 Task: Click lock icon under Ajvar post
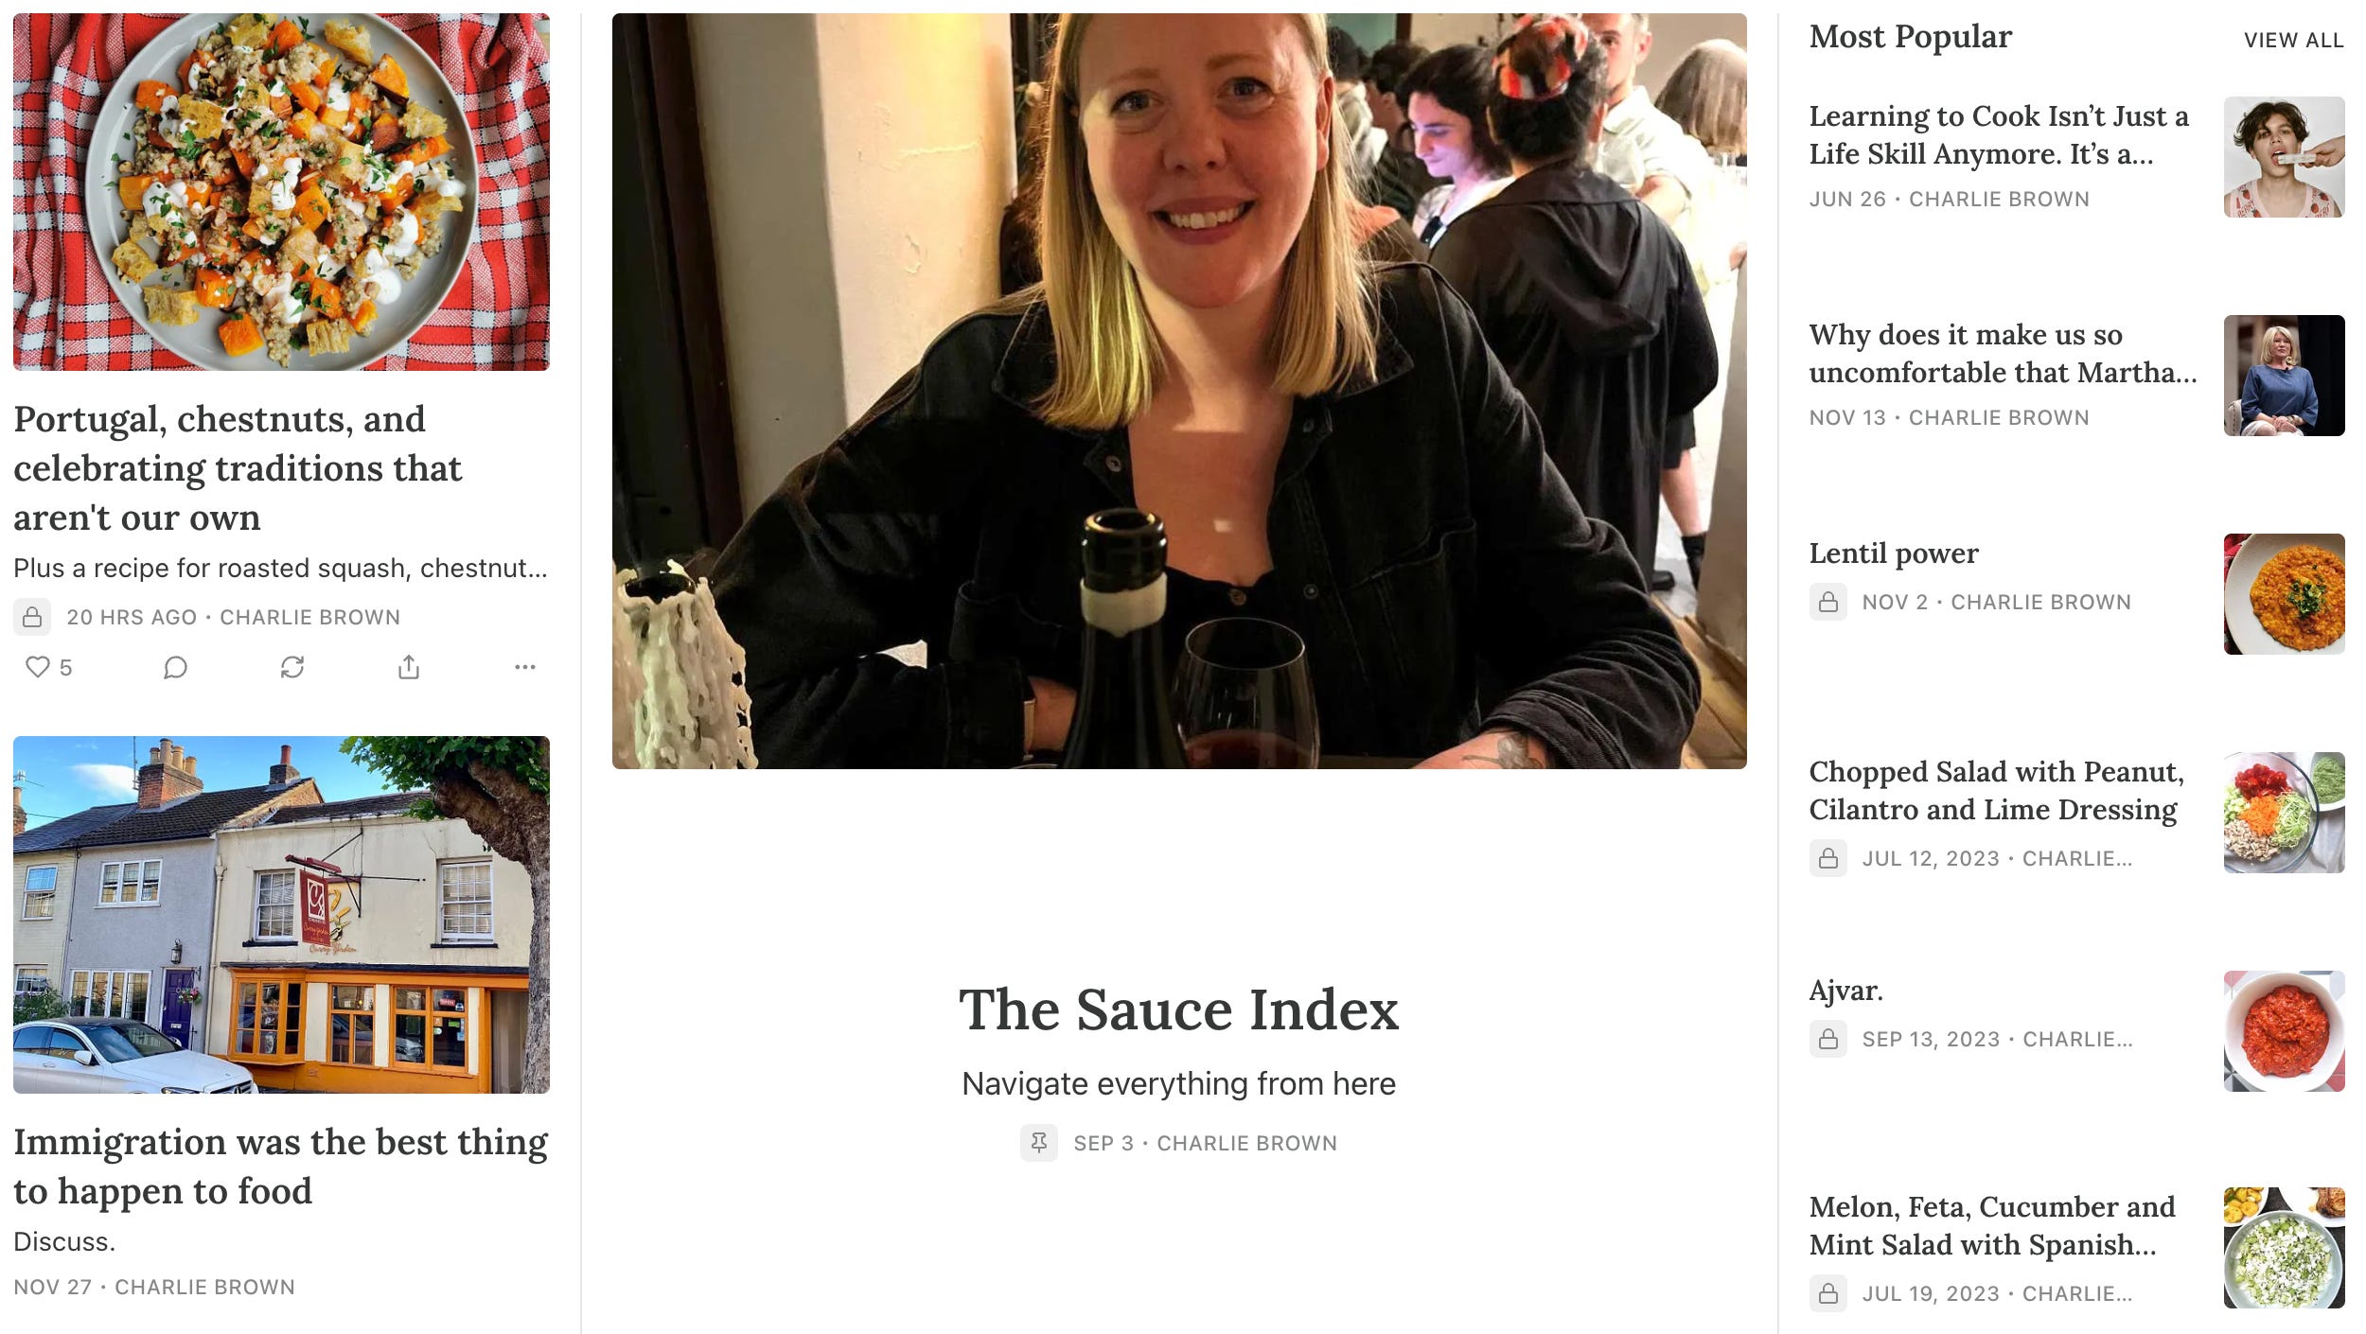(x=1828, y=1039)
